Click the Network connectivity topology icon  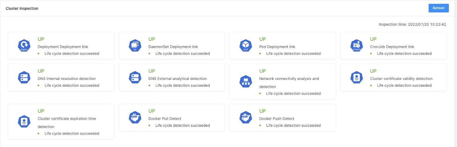[x=246, y=82]
